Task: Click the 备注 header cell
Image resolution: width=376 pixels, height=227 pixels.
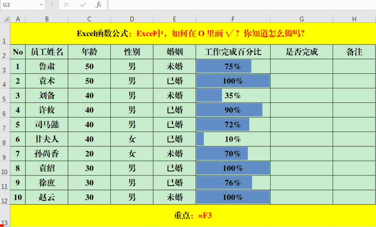Action: tap(354, 52)
